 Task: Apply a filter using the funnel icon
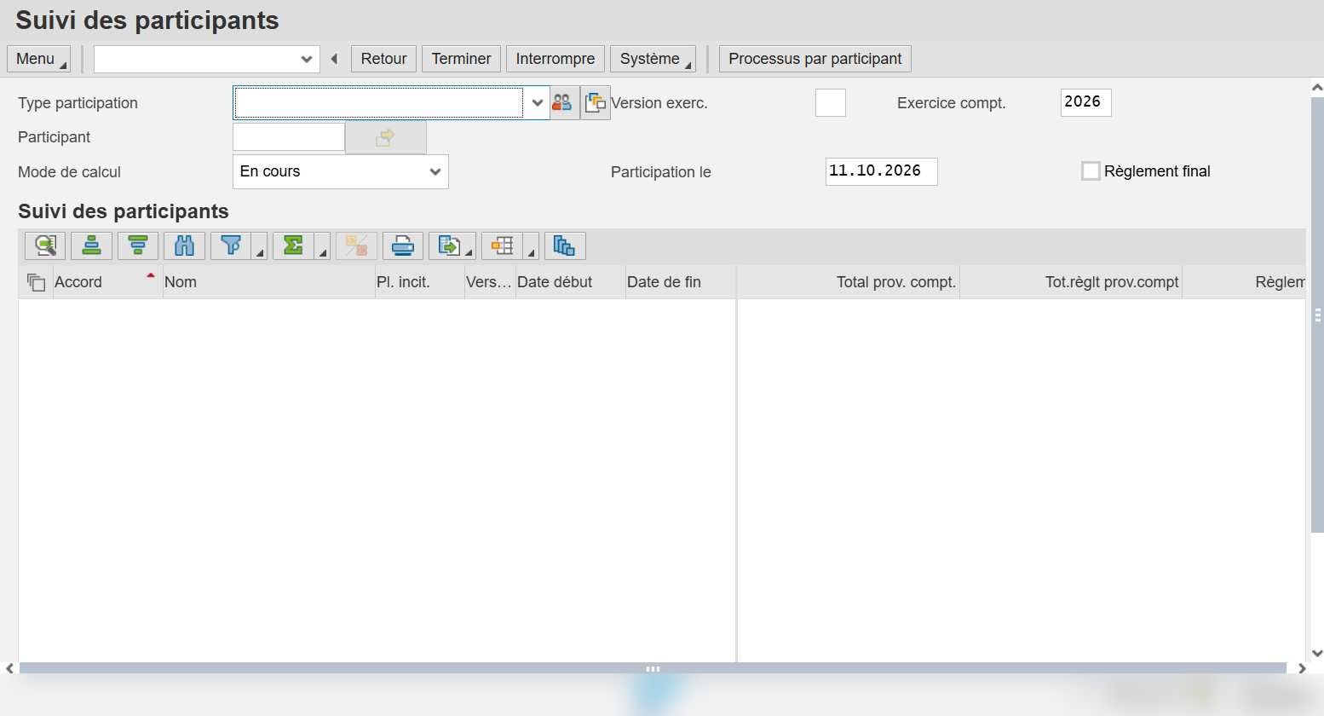[x=231, y=246]
